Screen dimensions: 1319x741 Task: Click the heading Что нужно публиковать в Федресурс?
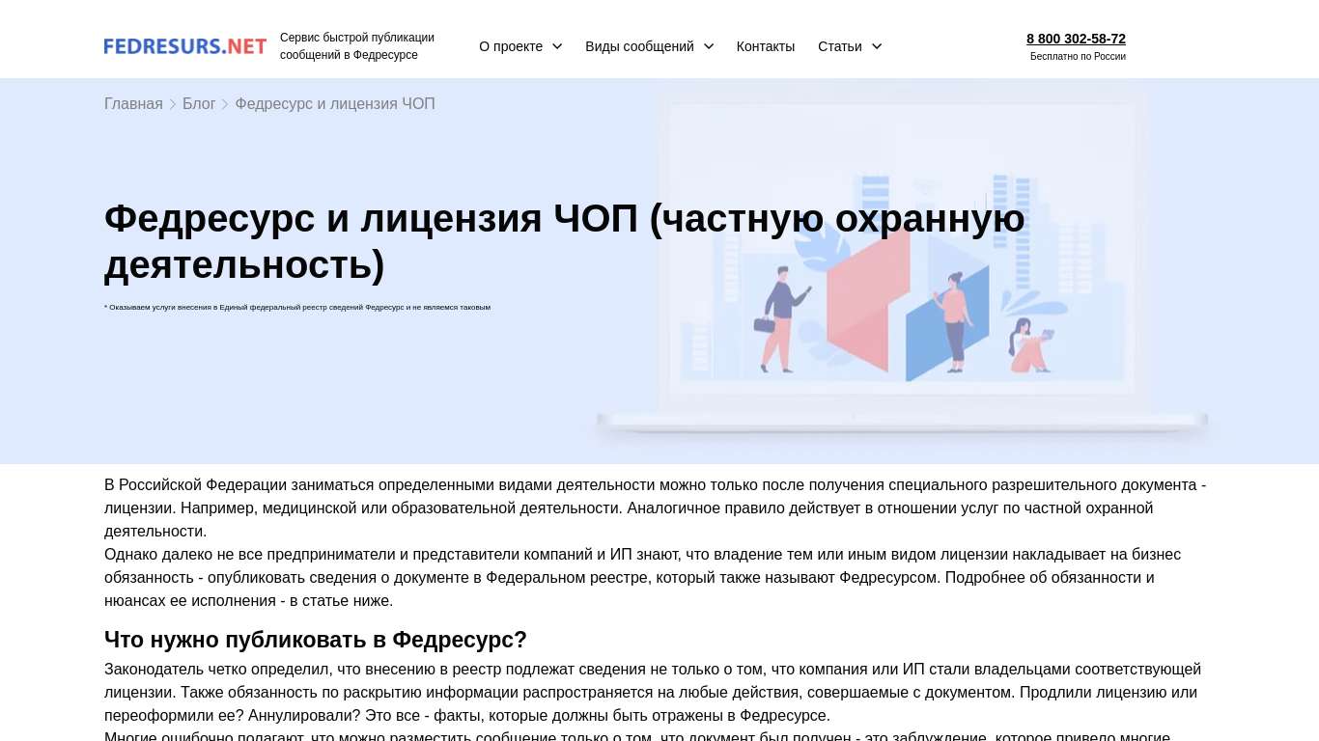(316, 640)
